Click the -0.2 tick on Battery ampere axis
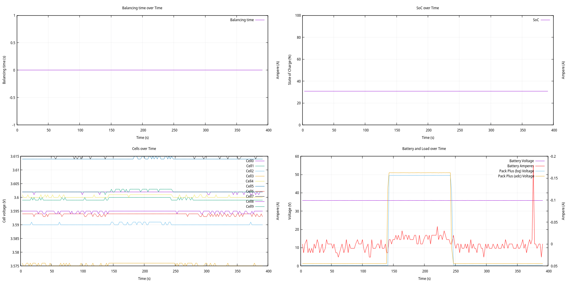Screen dimensions: 571x282 coord(553,157)
